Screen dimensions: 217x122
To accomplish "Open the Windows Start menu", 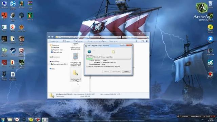I will pyautogui.click(x=3, y=120).
